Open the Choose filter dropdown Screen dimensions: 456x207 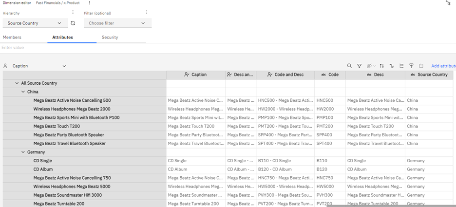pyautogui.click(x=118, y=23)
